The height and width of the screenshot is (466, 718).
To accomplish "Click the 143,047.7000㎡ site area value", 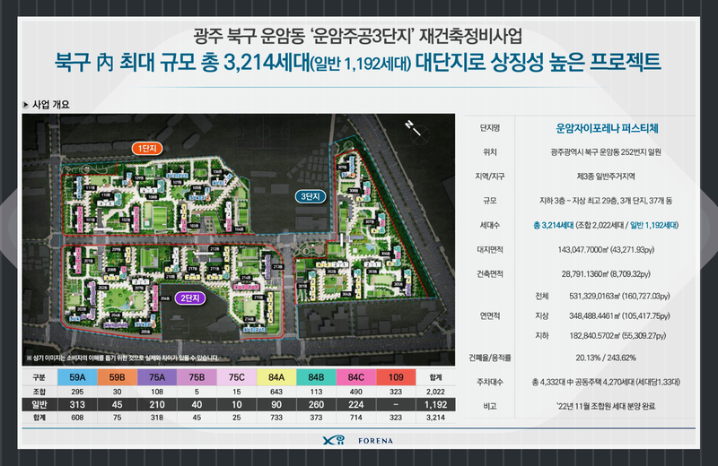I will (x=606, y=250).
